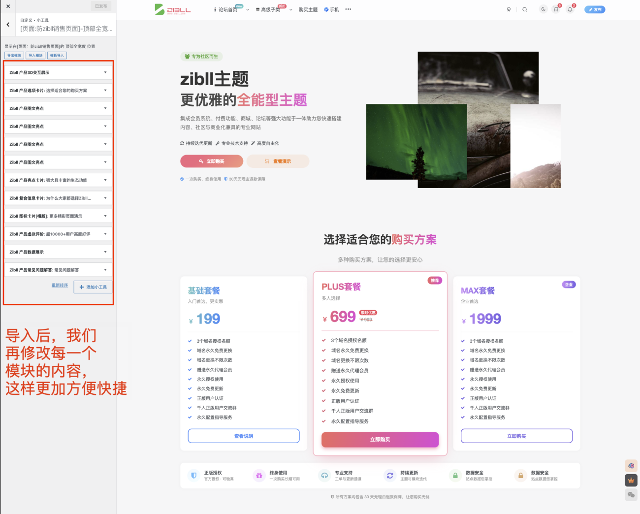Screen dimensions: 640x514
Task: Expand dropdown arrow beside 高级子类
Action: tap(291, 10)
